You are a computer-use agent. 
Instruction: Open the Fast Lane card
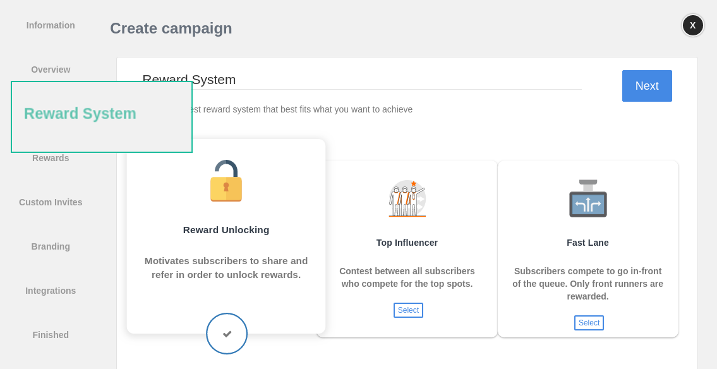point(587,248)
